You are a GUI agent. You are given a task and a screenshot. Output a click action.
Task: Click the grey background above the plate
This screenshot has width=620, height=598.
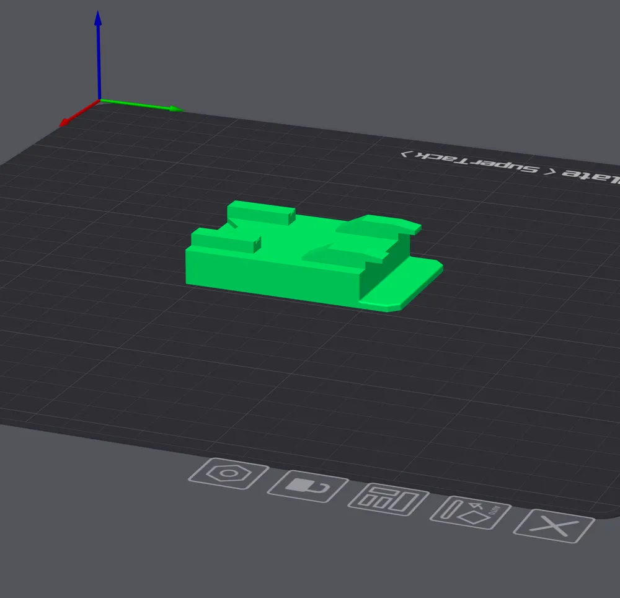tap(372, 62)
